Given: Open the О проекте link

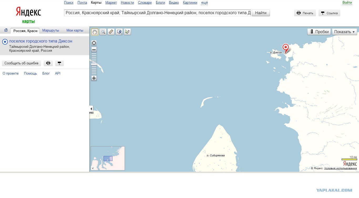Looking at the screenshot, I should tap(11, 74).
